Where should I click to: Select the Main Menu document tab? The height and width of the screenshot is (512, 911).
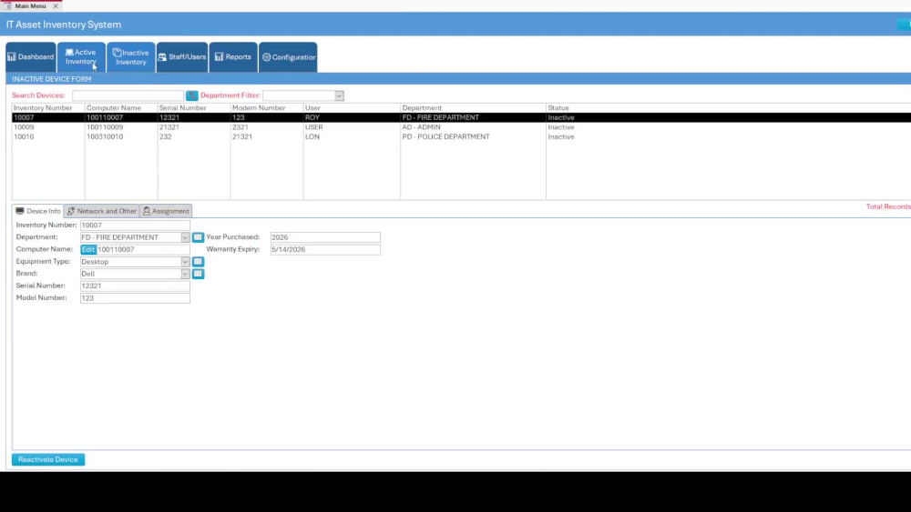point(30,5)
